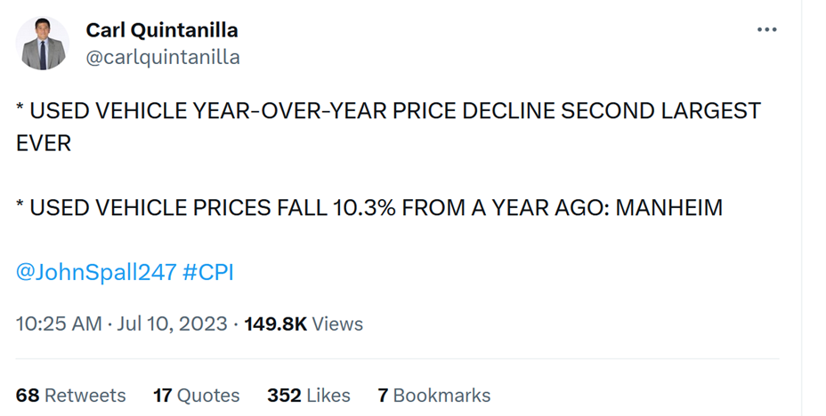This screenshot has height=416, width=826.
Task: Click Carl Quintanilla's profile photo
Action: click(43, 44)
